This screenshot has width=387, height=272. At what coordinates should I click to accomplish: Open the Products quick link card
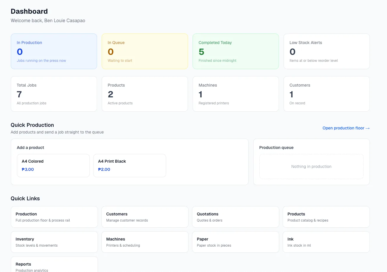click(326, 217)
